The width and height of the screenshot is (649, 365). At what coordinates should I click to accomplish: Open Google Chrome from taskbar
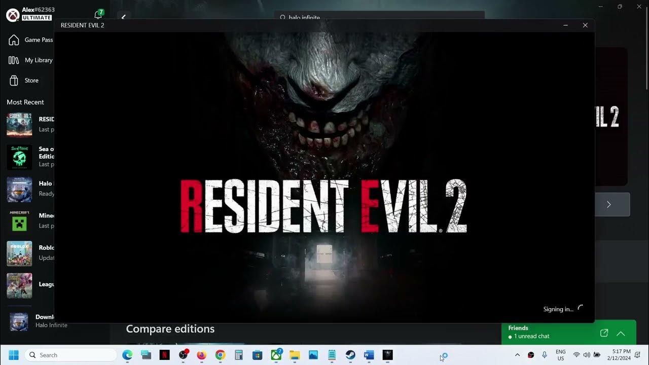click(x=220, y=355)
